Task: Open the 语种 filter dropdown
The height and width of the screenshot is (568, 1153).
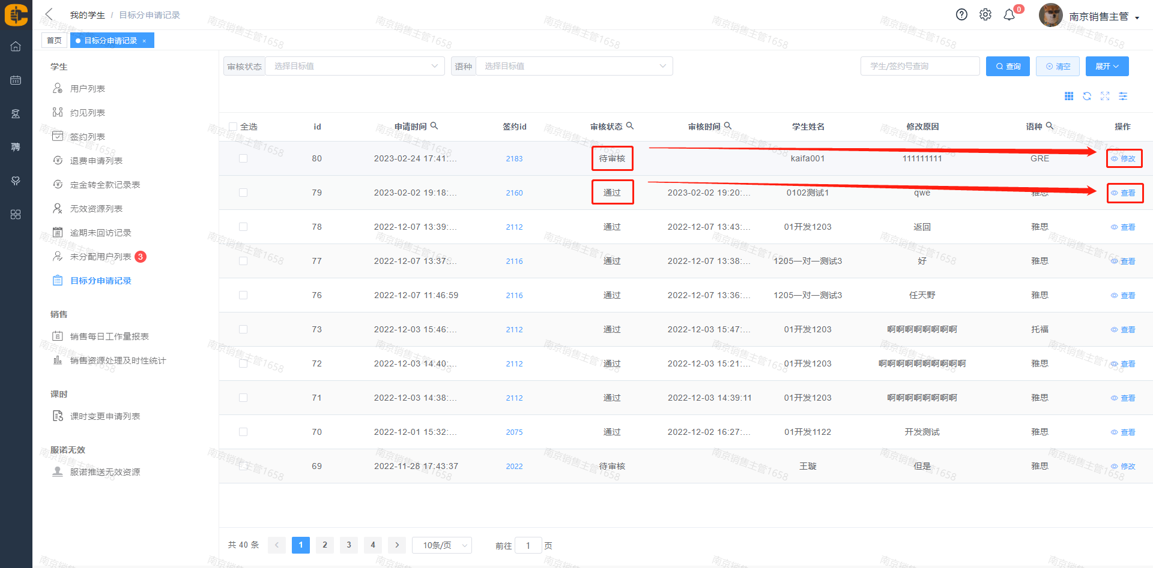Action: click(x=574, y=66)
